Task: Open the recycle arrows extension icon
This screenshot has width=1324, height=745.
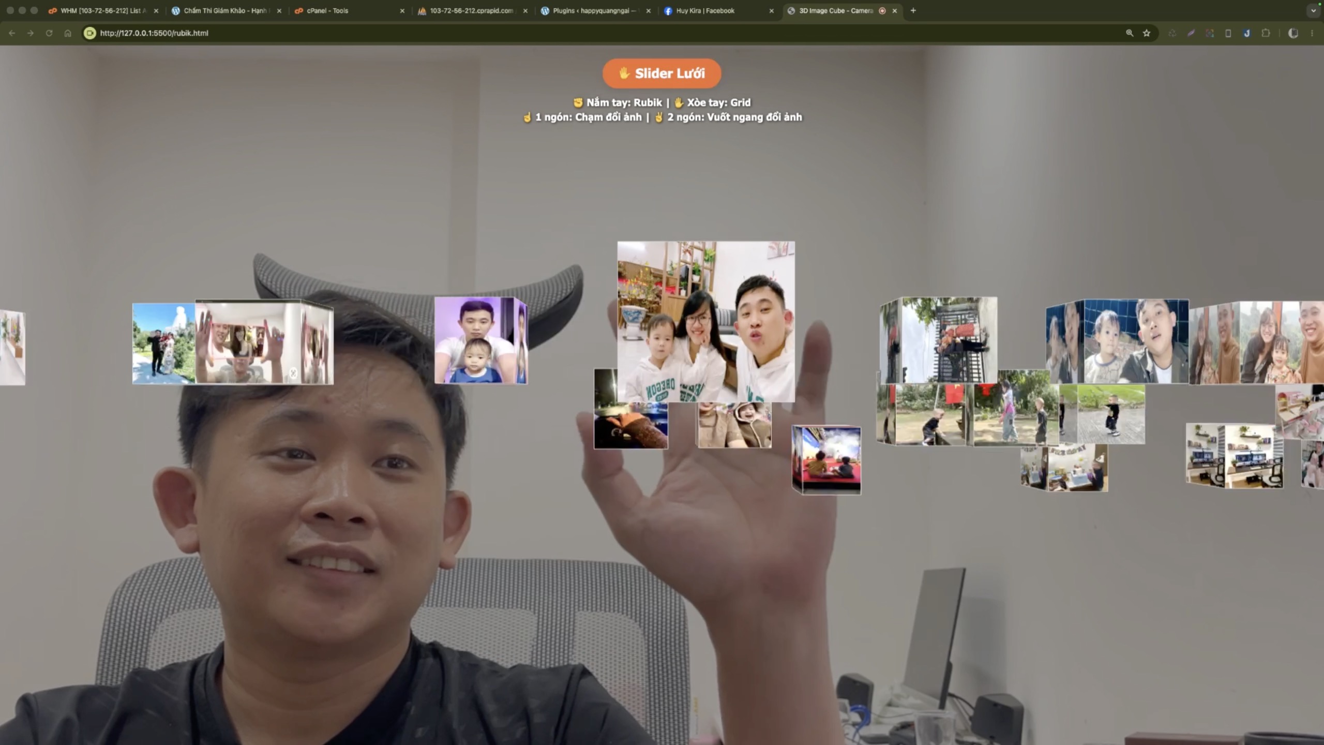Action: coord(1172,33)
